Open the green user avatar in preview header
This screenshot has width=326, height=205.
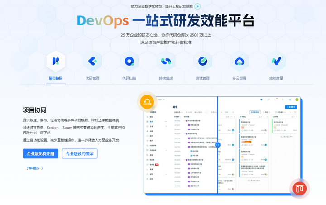pyautogui.click(x=297, y=100)
